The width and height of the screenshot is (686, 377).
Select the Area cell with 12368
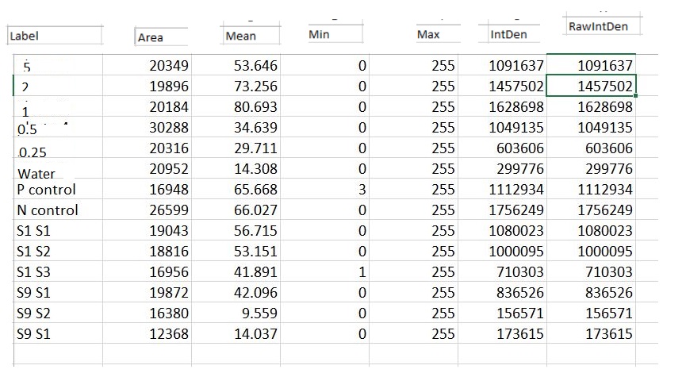point(169,334)
